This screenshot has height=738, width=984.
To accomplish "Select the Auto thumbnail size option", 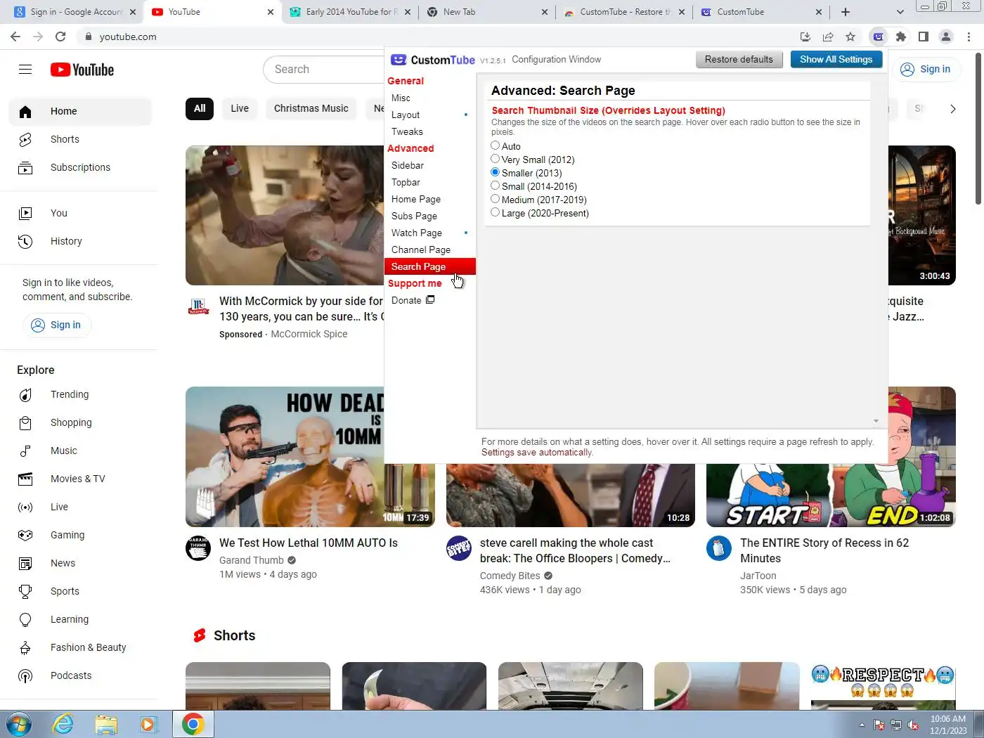I will coord(495,145).
